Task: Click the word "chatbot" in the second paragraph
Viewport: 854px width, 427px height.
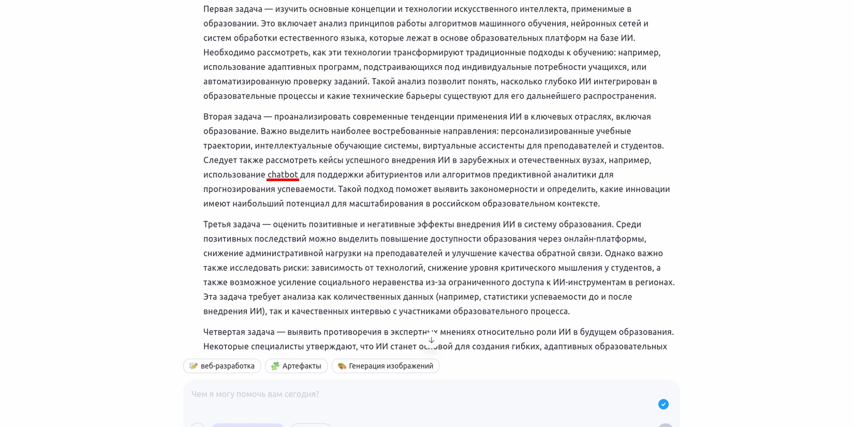Action: [x=283, y=175]
